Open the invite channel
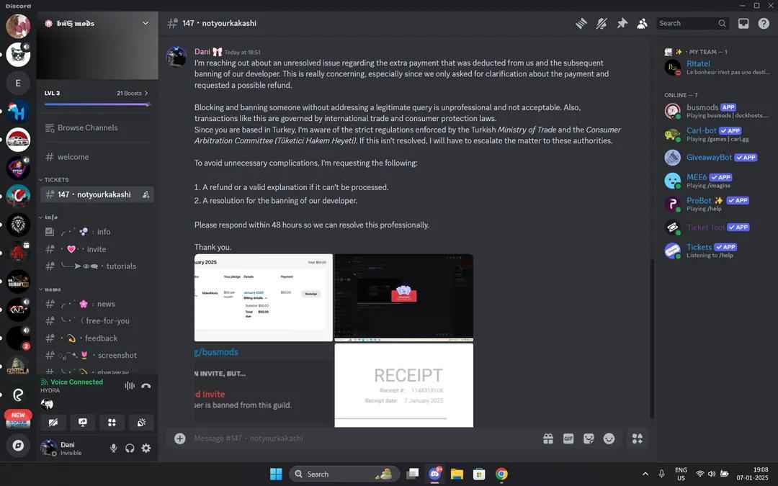778x486 pixels. (97, 249)
